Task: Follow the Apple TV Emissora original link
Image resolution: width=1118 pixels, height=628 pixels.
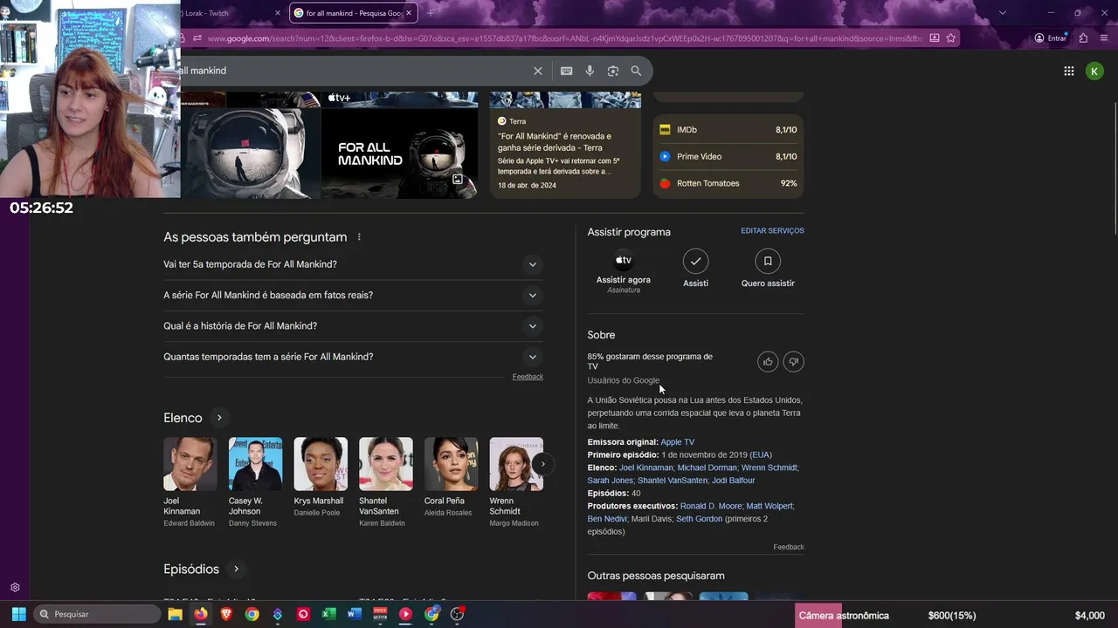Action: pos(677,442)
